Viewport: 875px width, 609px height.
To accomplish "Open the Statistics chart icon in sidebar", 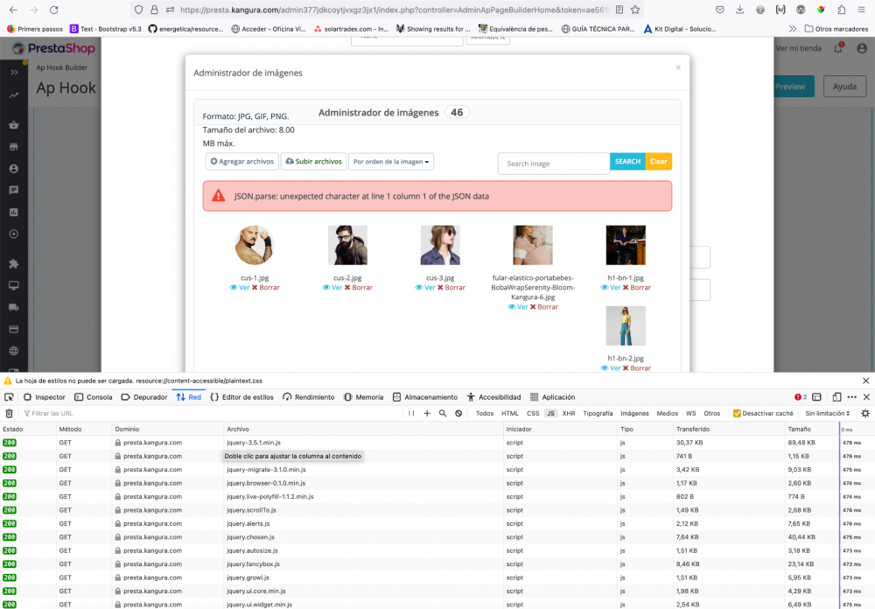I will coord(14,212).
